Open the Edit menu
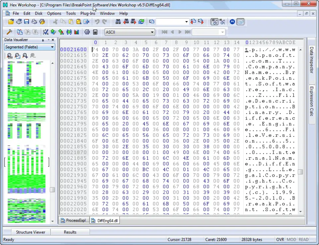 [27, 13]
